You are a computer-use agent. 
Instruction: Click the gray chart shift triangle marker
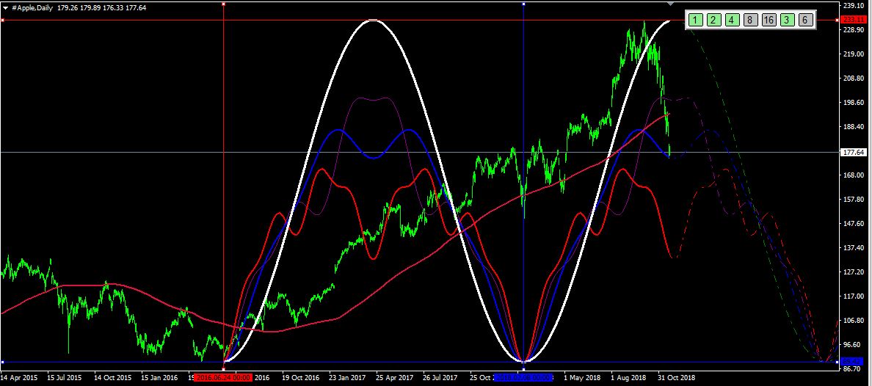pyautogui.click(x=669, y=4)
